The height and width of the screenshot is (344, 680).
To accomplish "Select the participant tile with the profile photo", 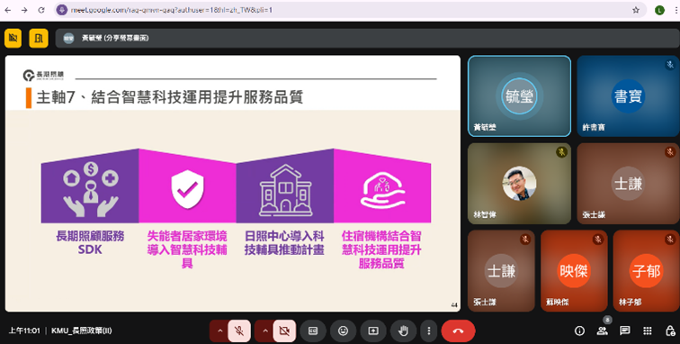I will (x=519, y=184).
